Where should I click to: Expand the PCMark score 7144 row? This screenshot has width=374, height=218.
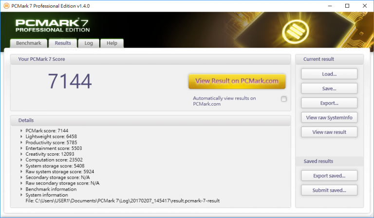point(21,130)
